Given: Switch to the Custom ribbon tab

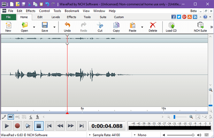Looking at the screenshot, I should pos(119,17).
